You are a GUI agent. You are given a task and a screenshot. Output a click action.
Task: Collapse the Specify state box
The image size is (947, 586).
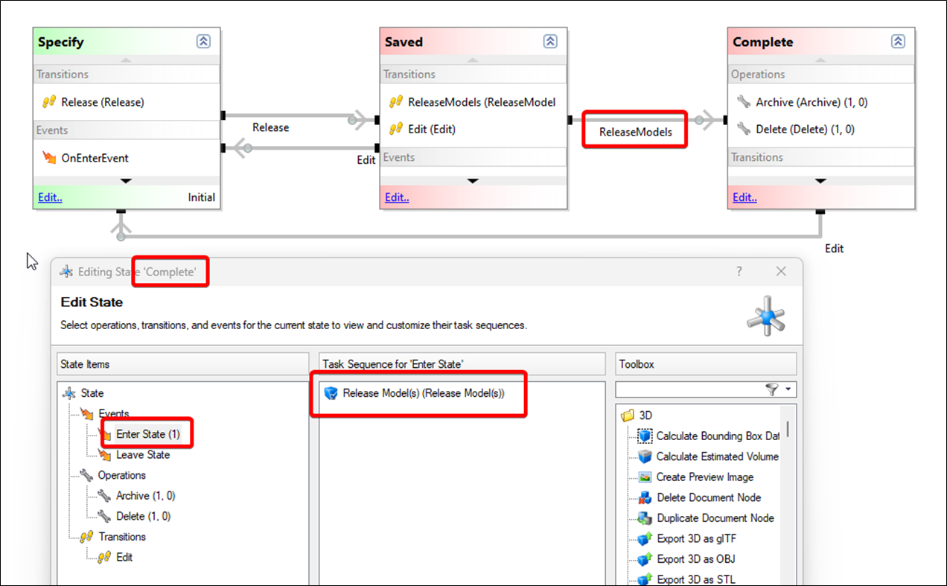tap(203, 42)
